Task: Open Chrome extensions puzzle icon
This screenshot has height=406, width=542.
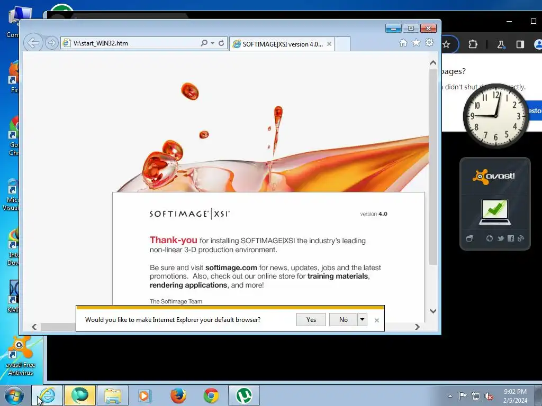Action: pos(473,44)
